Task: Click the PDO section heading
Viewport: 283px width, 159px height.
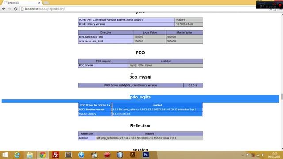Action: tap(140, 53)
